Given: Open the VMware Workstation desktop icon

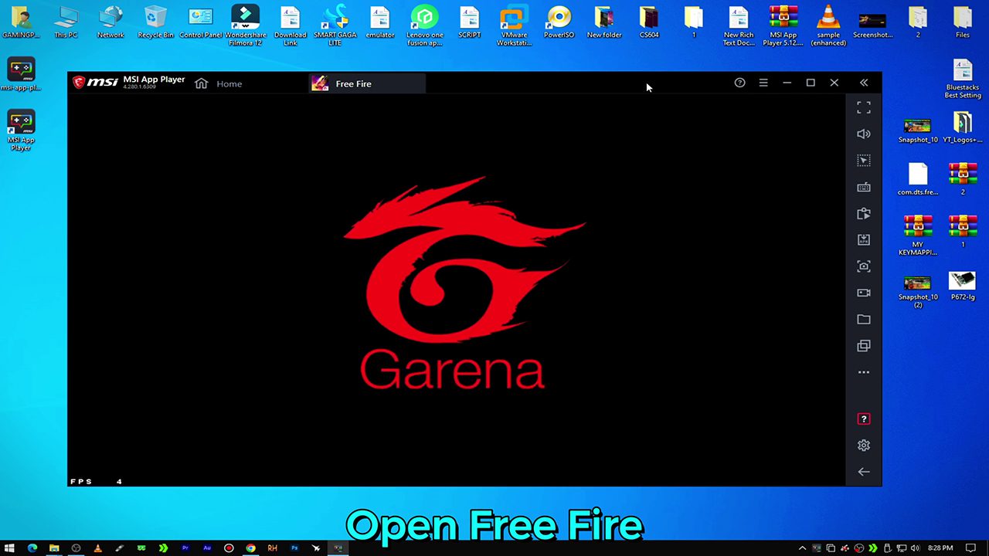Looking at the screenshot, I should [514, 25].
